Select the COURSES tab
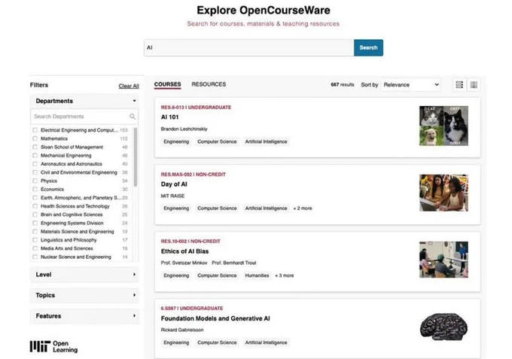Image resolution: width=512 pixels, height=359 pixels. point(167,84)
